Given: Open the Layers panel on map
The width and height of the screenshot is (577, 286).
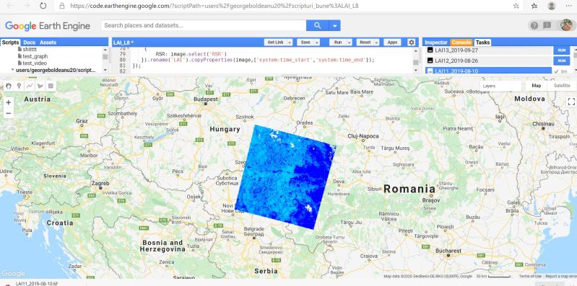Looking at the screenshot, I should [500, 86].
